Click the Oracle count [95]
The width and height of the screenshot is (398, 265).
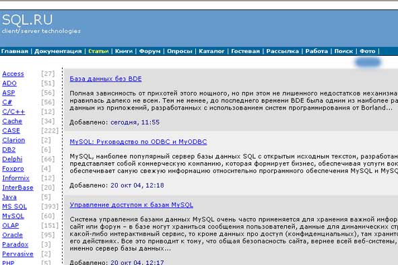click(x=48, y=235)
